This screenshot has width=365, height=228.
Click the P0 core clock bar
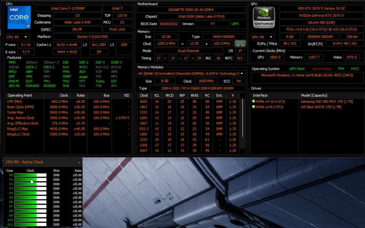pos(30,175)
